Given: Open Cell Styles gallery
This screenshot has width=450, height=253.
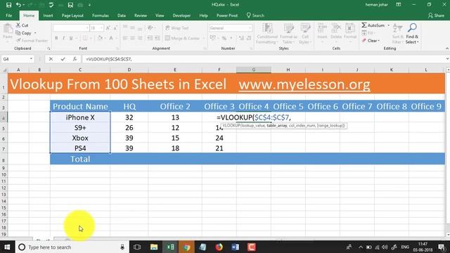Looking at the screenshot, I should point(305,34).
